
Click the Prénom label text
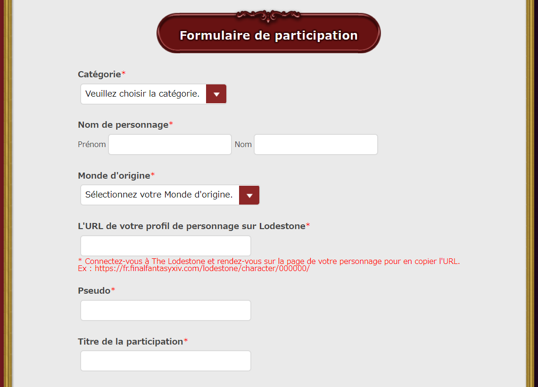coord(91,144)
